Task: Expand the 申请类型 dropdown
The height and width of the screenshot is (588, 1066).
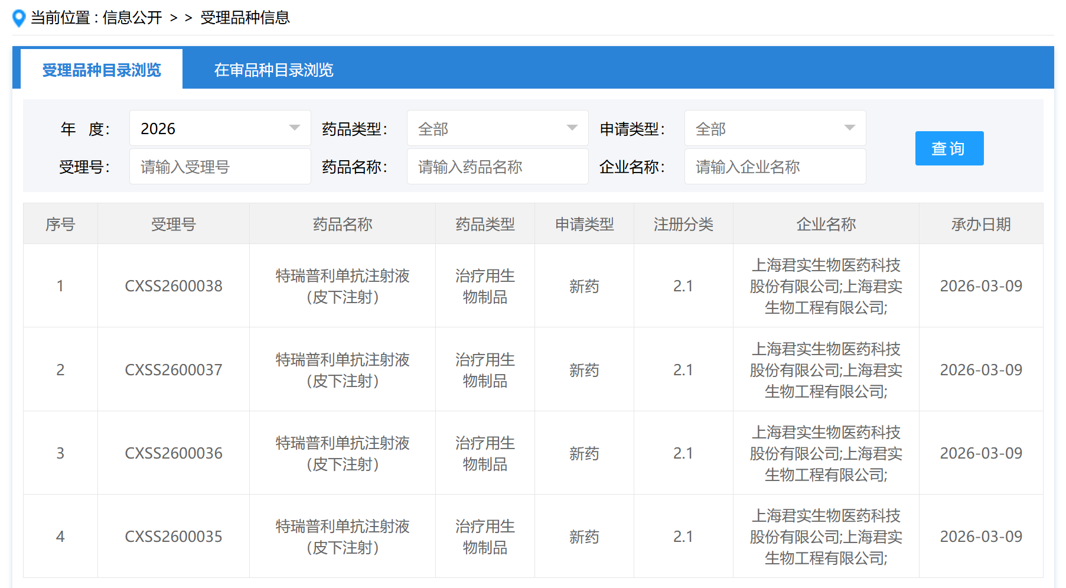Action: pos(775,128)
